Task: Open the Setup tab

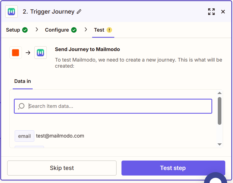Action: pos(13,30)
